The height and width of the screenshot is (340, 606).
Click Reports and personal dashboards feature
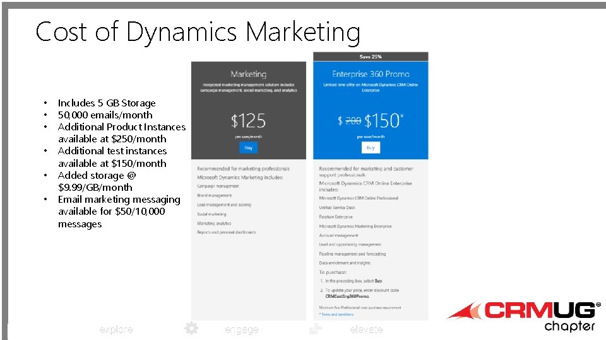click(227, 232)
